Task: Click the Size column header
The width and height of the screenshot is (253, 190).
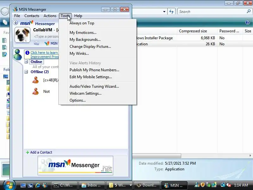Action: pyautogui.click(x=248, y=31)
